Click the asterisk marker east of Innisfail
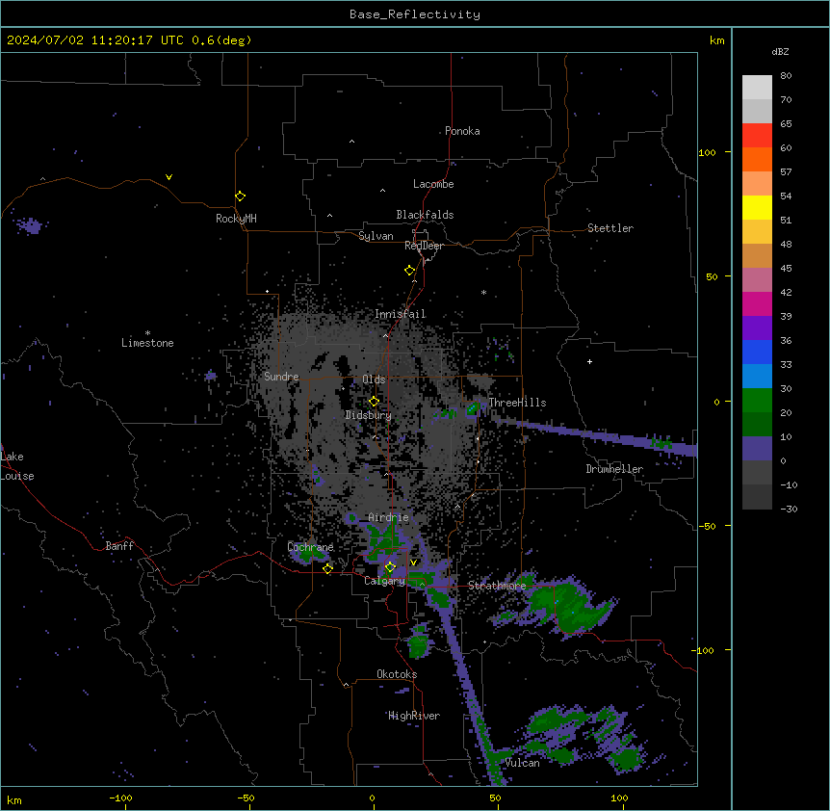 point(483,292)
